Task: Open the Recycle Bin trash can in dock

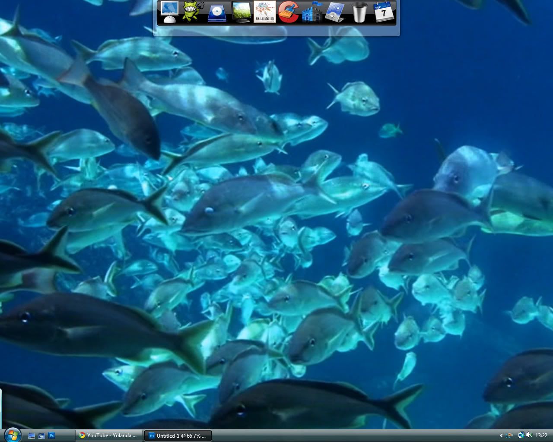Action: [x=359, y=12]
